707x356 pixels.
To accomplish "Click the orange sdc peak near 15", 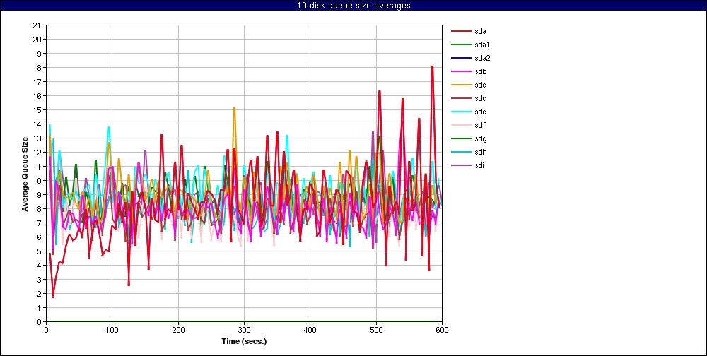I will click(x=234, y=108).
